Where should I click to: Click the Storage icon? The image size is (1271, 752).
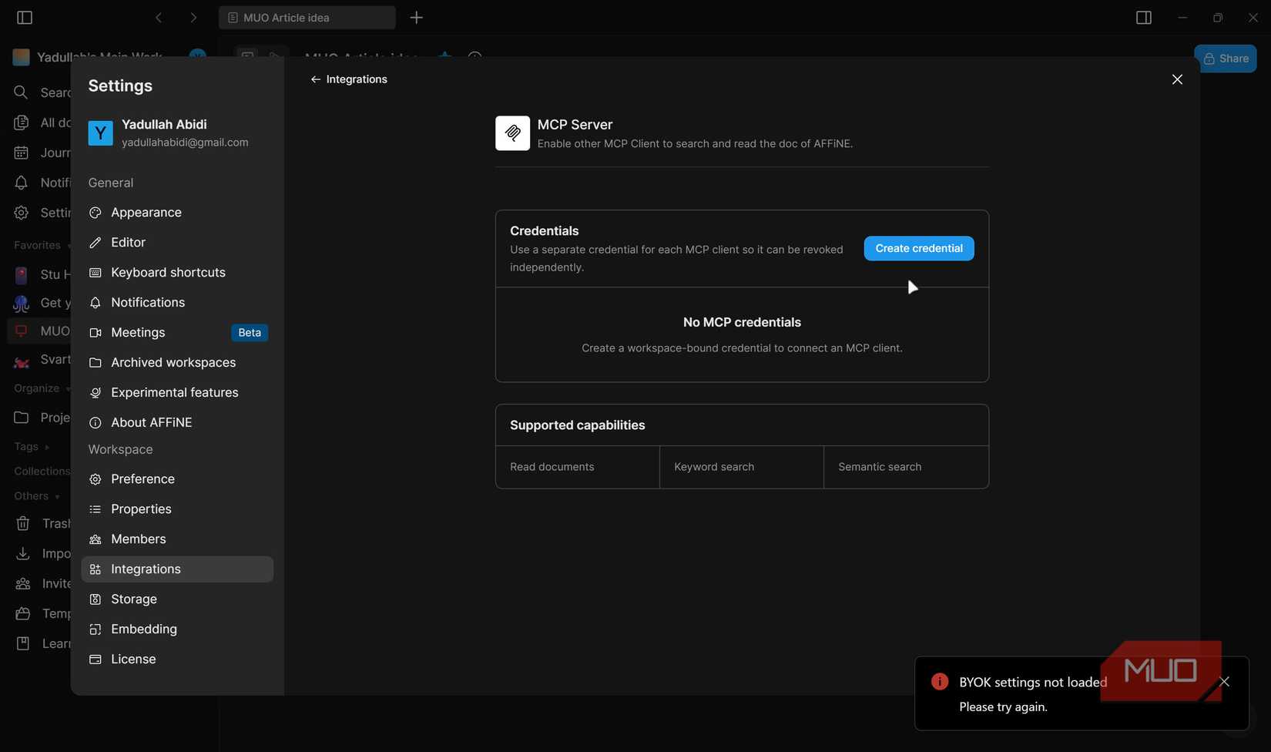[96, 599]
